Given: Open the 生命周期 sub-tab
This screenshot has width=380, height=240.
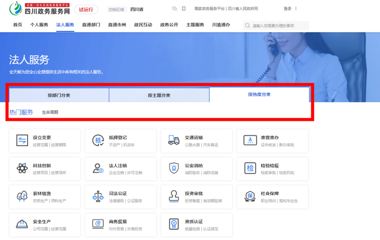Looking at the screenshot, I should tap(50, 112).
